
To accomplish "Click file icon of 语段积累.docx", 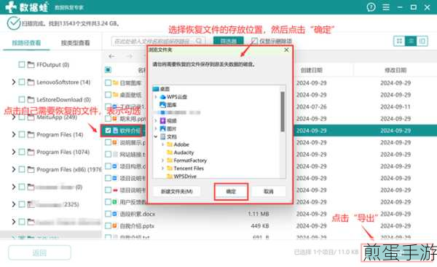I will (x=115, y=214).
